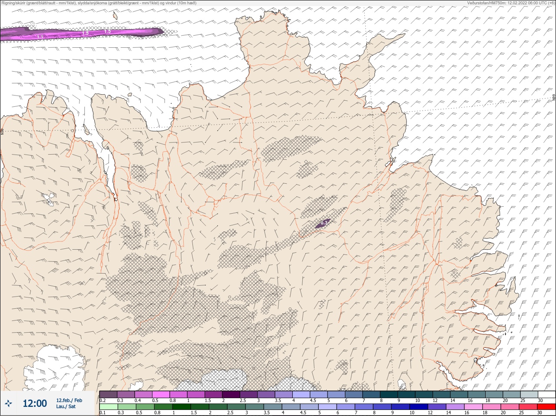Click the 12:00 forecast time label
Screen dimensions: 556x416
[x=35, y=403]
